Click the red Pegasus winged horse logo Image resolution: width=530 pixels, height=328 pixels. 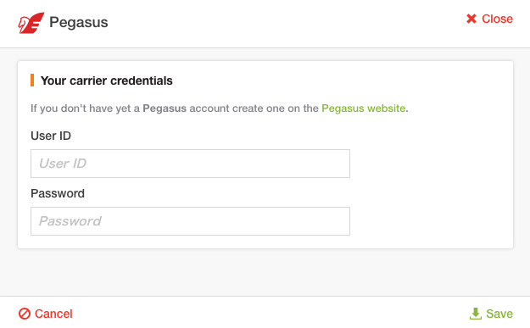31,23
